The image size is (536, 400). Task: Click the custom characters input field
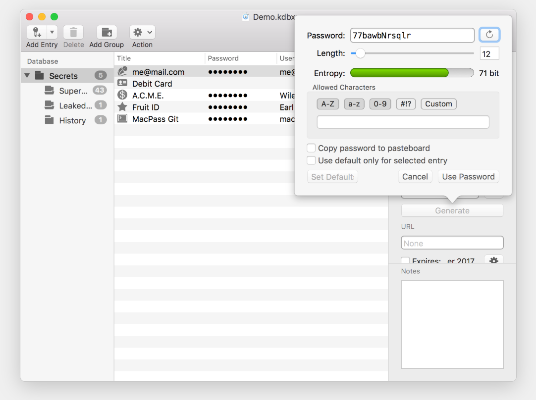tap(403, 122)
